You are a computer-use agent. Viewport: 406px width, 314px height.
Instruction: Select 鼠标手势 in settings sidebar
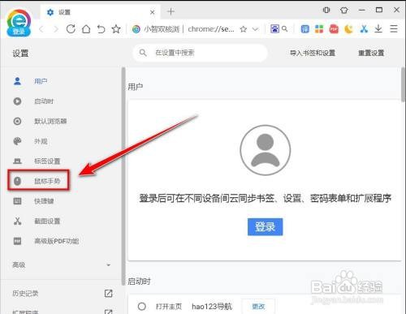tap(38, 181)
